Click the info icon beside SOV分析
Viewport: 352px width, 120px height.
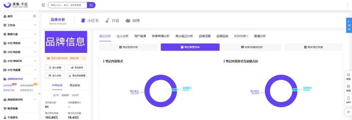pos(247,36)
